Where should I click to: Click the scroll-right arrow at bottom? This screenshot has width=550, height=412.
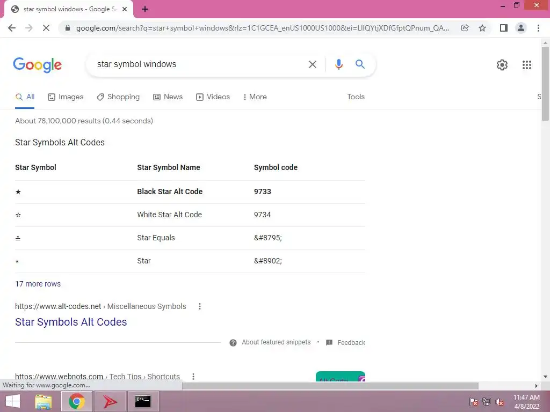click(x=537, y=386)
